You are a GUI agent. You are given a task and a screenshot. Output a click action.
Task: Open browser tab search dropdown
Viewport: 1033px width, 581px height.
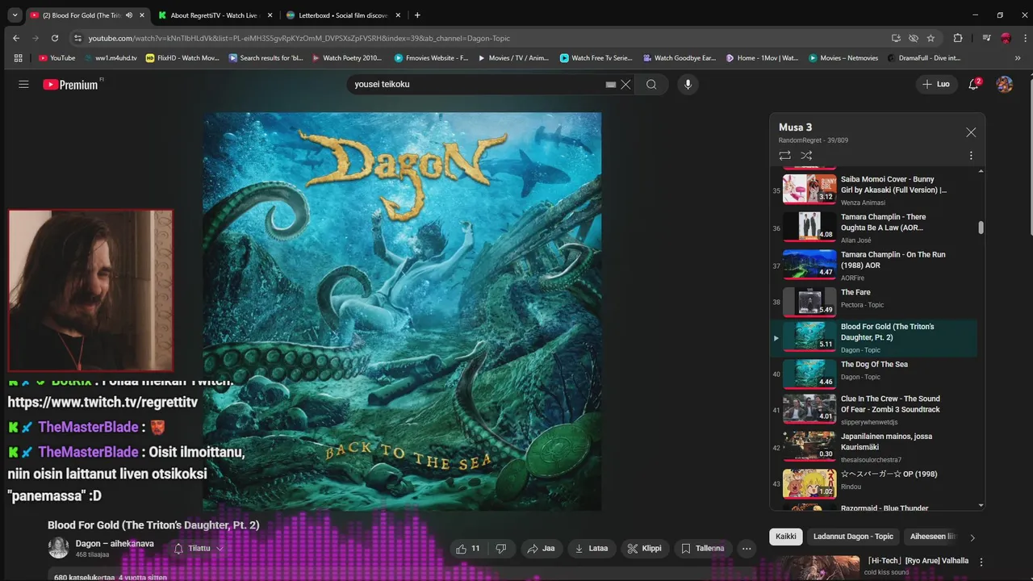14,15
